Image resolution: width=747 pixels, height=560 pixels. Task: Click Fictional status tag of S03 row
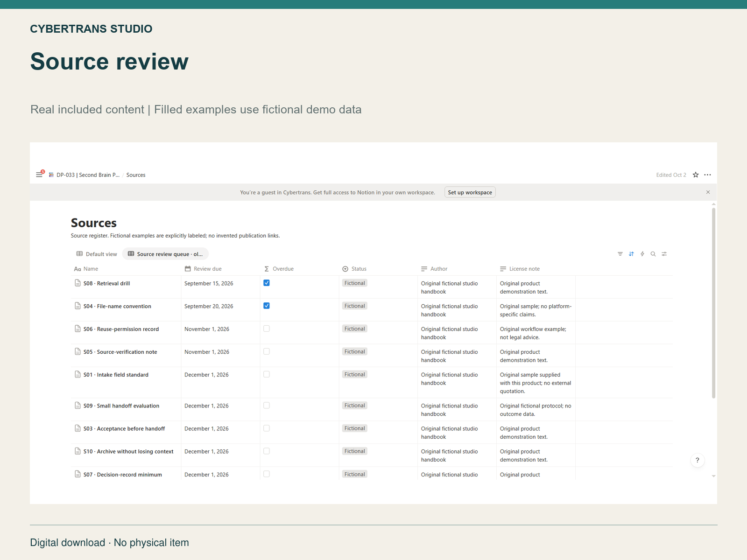pos(355,428)
